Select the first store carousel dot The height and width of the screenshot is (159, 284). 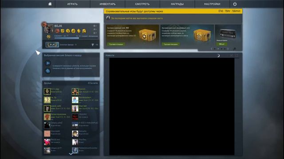215,49
